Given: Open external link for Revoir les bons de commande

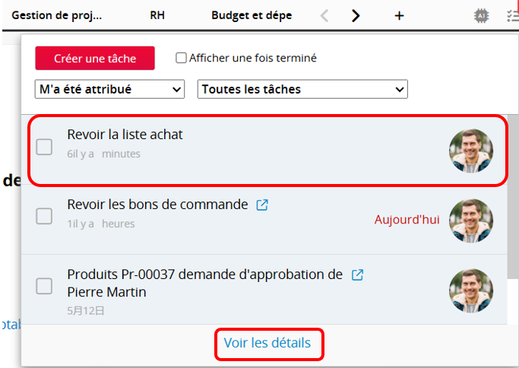Looking at the screenshot, I should (262, 205).
